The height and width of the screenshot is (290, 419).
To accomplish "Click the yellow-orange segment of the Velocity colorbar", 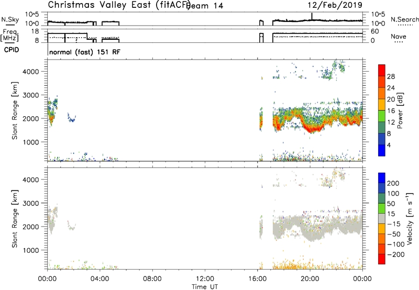I will point(382,229).
